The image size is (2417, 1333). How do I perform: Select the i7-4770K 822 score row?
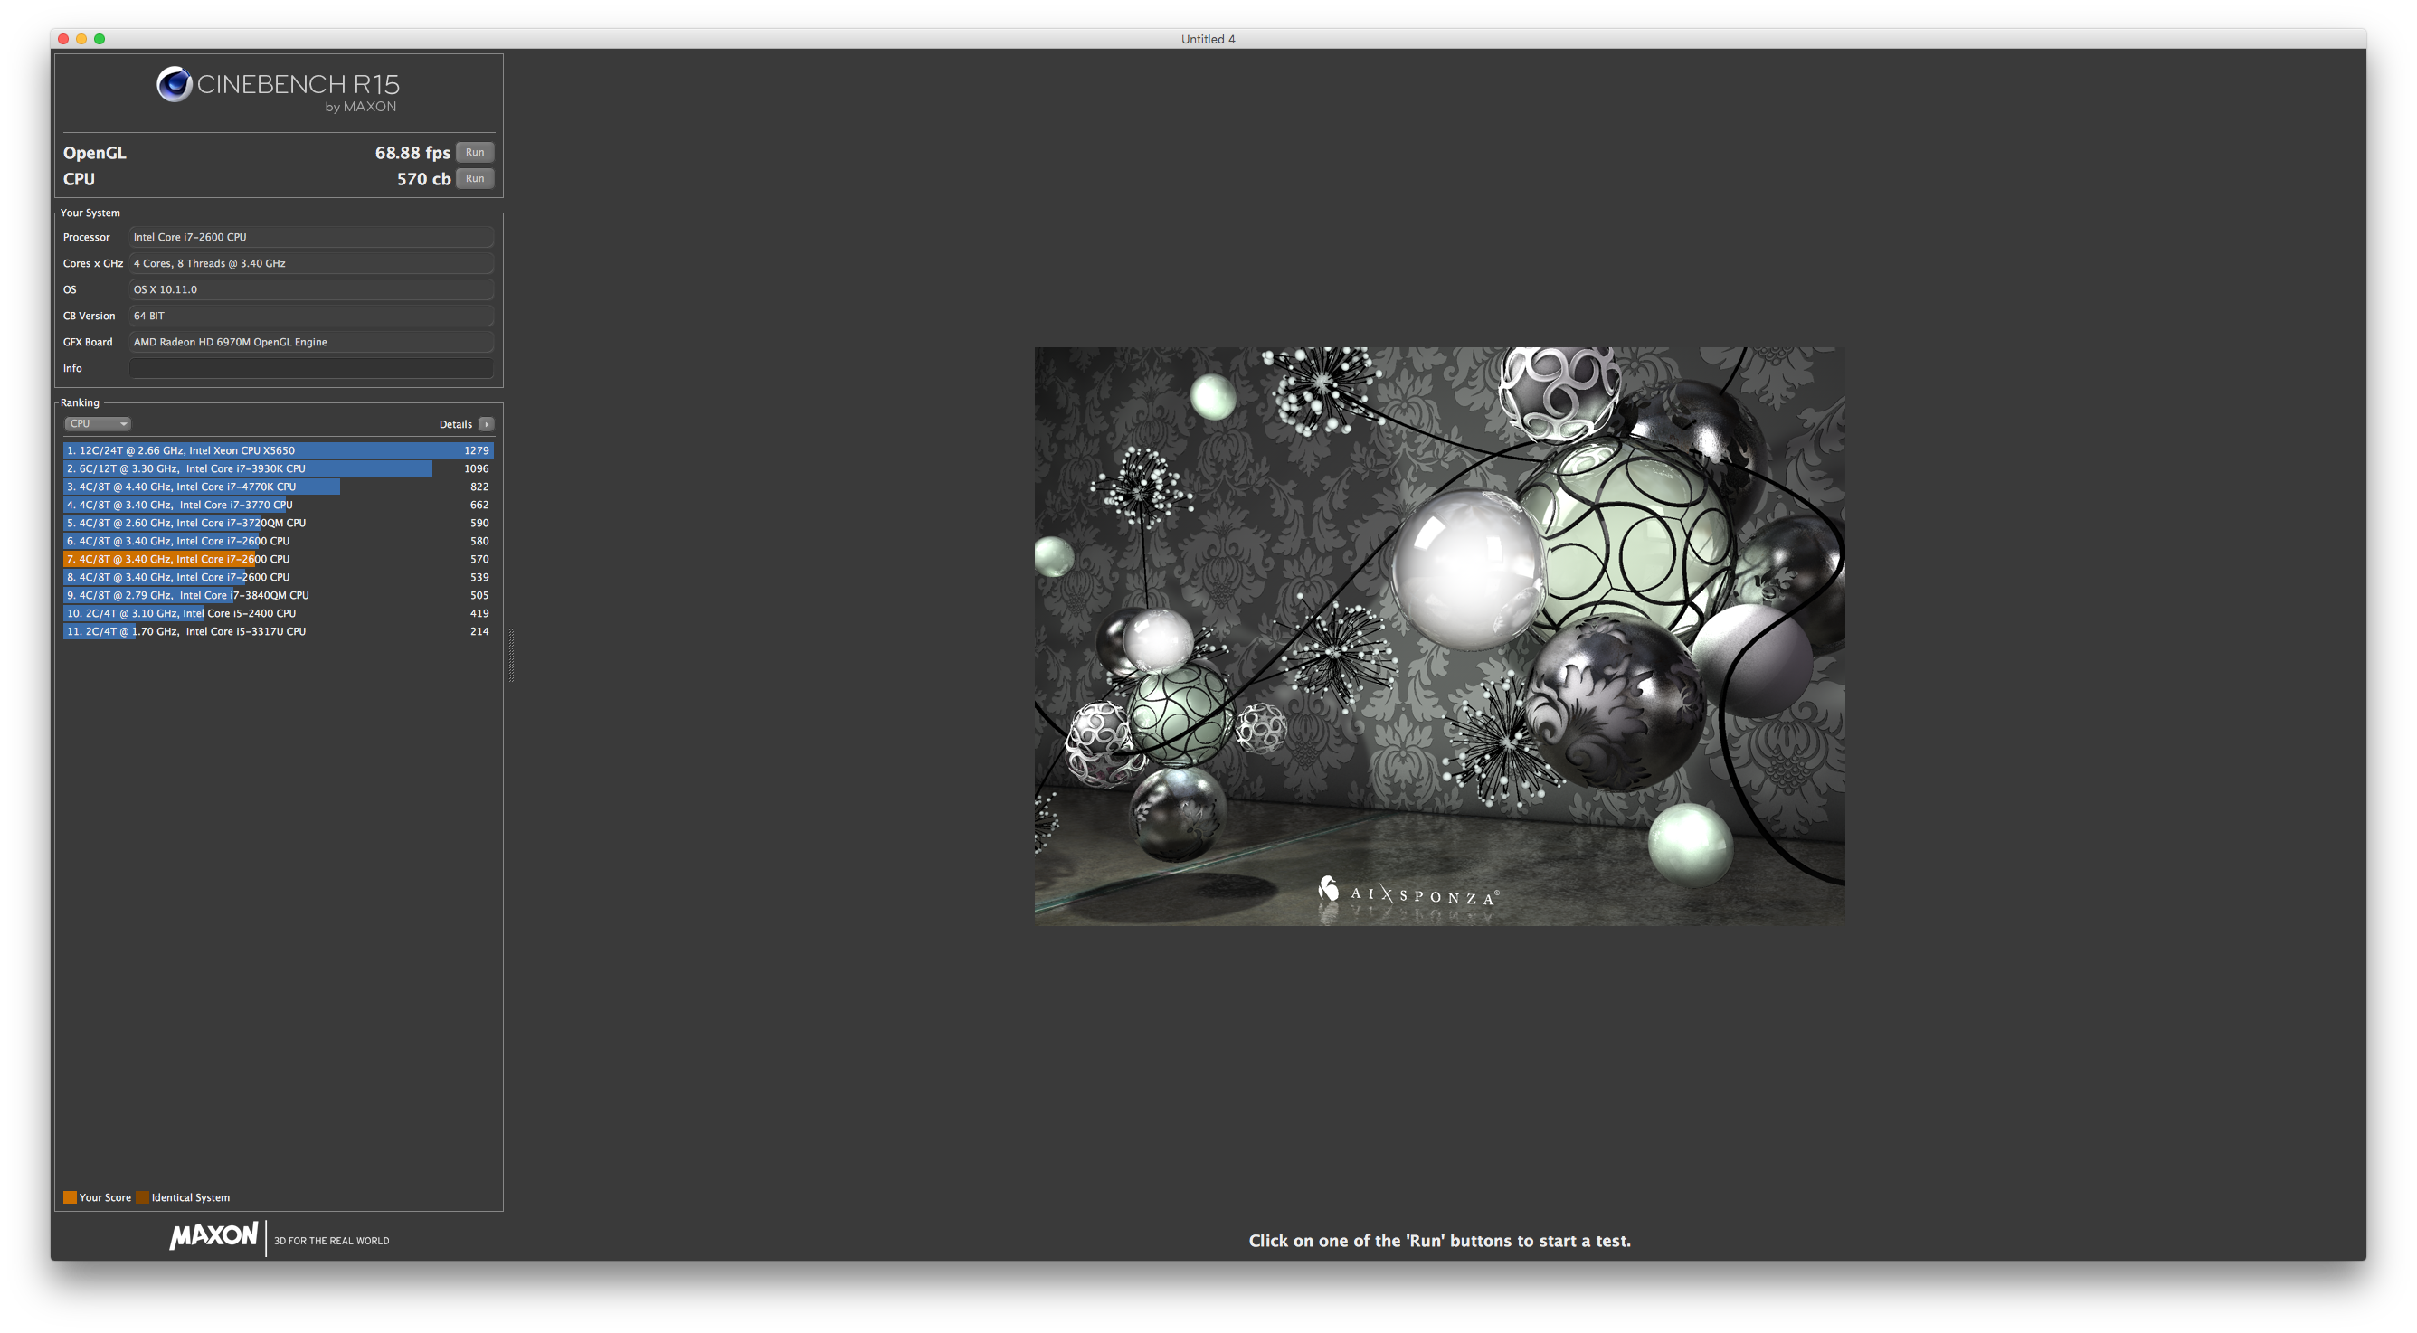278,487
